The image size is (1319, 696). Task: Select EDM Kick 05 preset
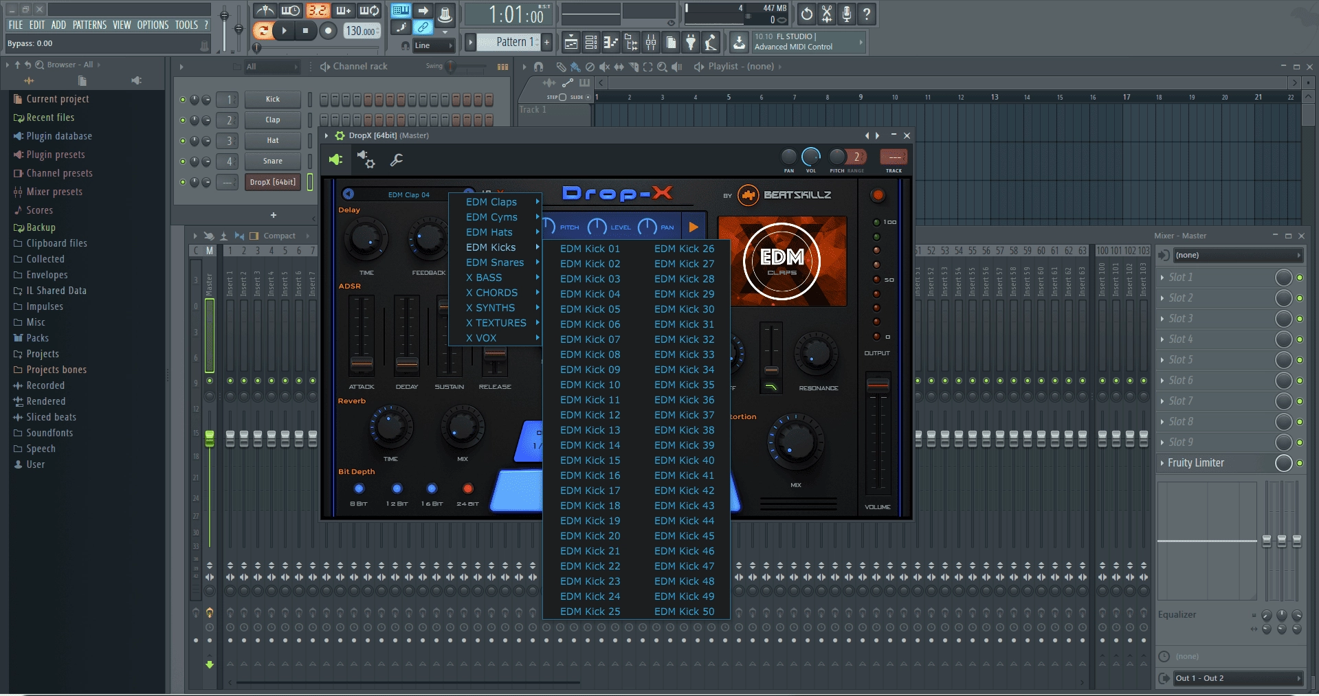pyautogui.click(x=590, y=309)
